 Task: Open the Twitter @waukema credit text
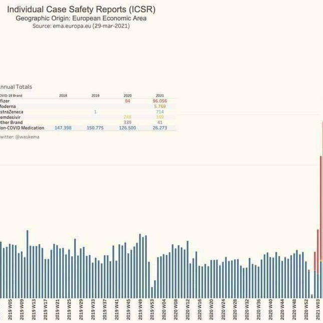tap(19, 136)
